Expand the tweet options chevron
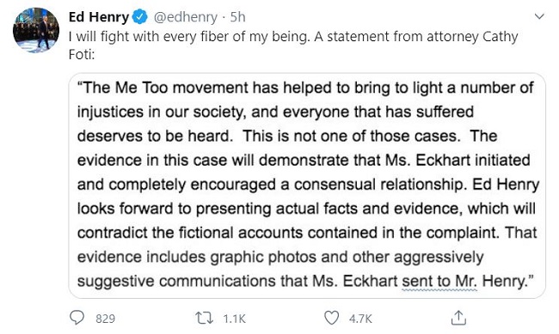The height and width of the screenshot is (334, 559). click(539, 16)
